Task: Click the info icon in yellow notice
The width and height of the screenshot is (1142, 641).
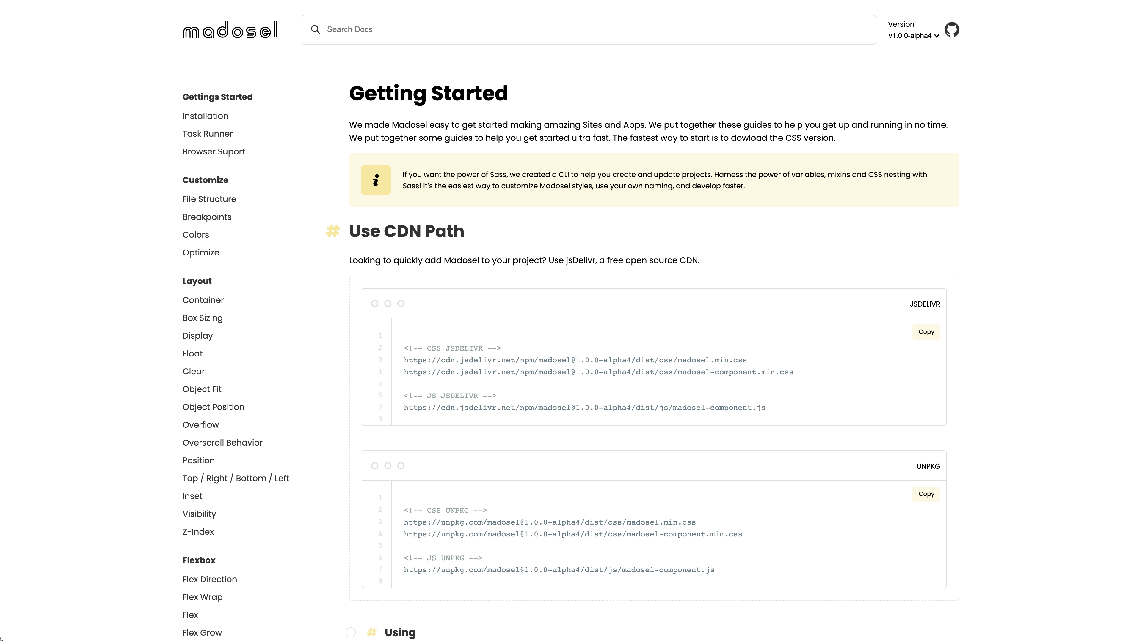Action: coord(376,180)
